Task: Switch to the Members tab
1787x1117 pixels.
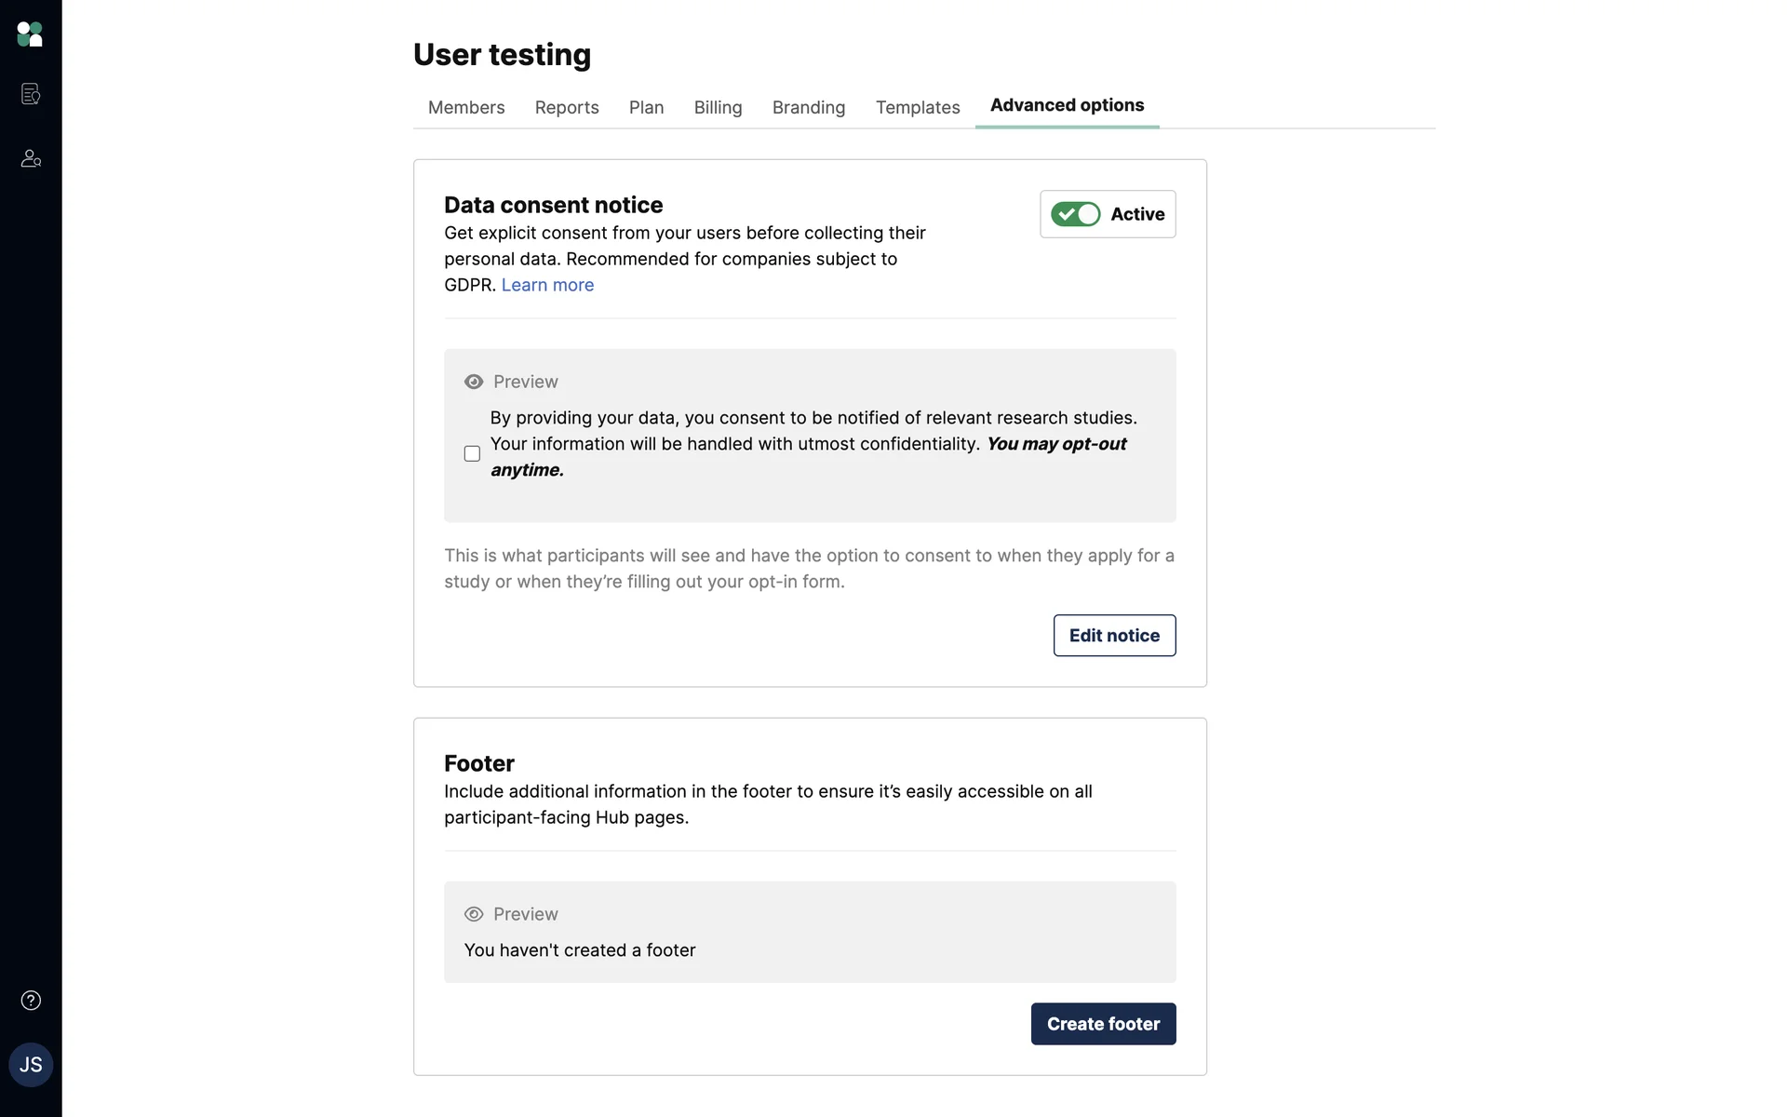Action: [466, 107]
